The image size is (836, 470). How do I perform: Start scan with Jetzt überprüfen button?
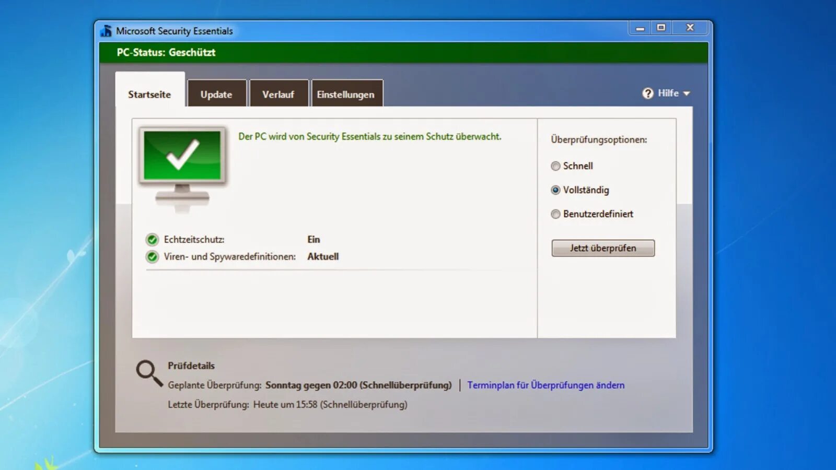tap(603, 248)
